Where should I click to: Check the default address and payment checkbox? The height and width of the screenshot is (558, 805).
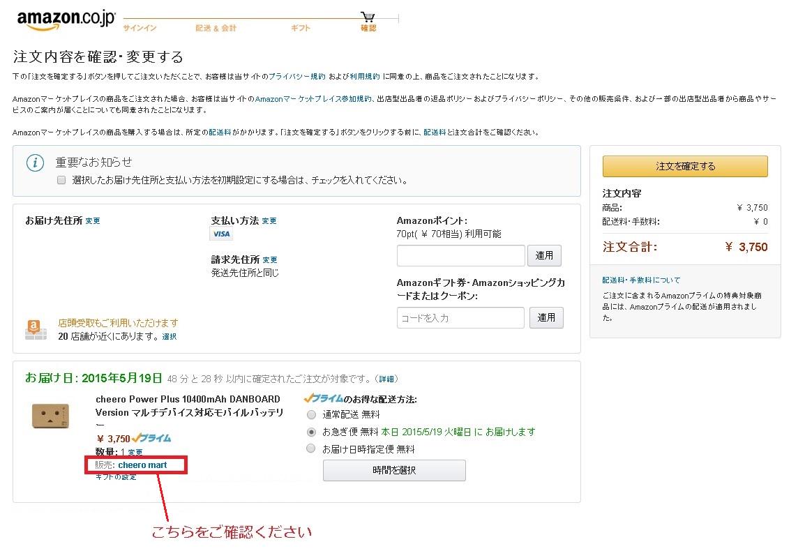coord(61,180)
